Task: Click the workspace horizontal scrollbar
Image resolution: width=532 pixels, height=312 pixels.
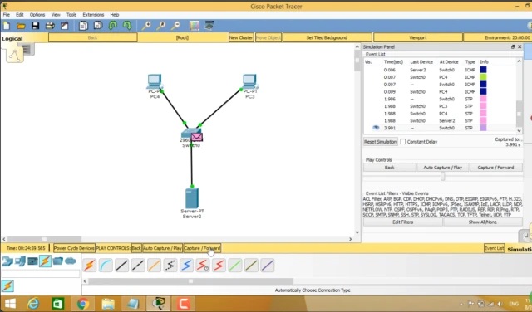Action: [44, 239]
